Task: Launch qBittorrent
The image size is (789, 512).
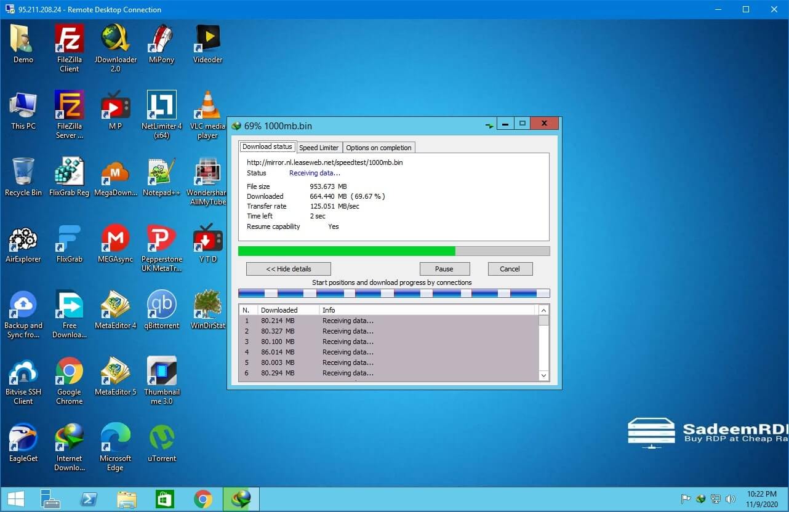Action: pos(161,305)
